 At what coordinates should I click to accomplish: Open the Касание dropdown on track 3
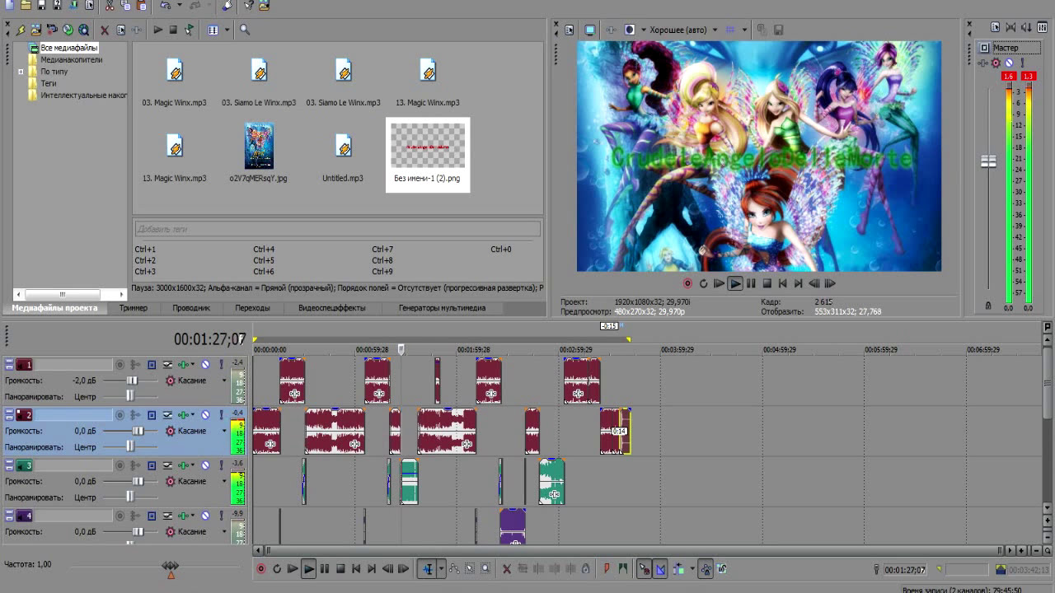click(223, 481)
